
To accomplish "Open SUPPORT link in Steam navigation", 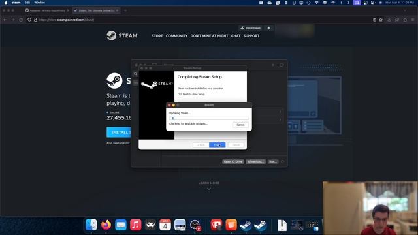I will (251, 36).
